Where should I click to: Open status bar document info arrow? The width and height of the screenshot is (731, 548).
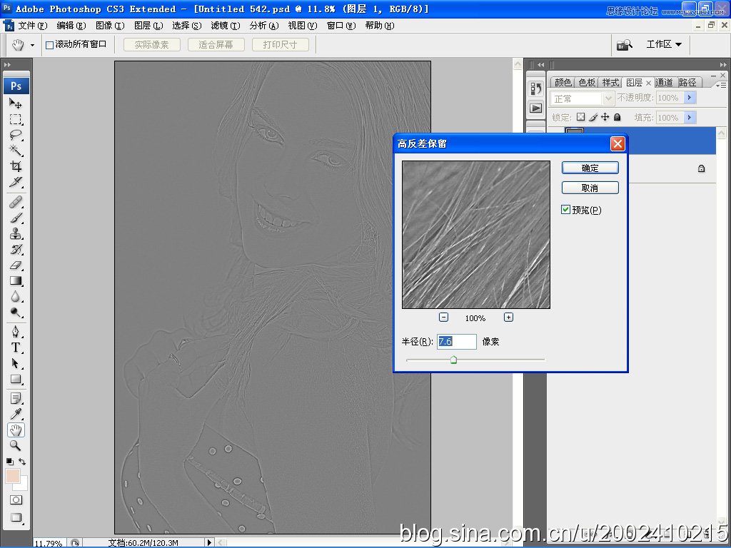209,542
